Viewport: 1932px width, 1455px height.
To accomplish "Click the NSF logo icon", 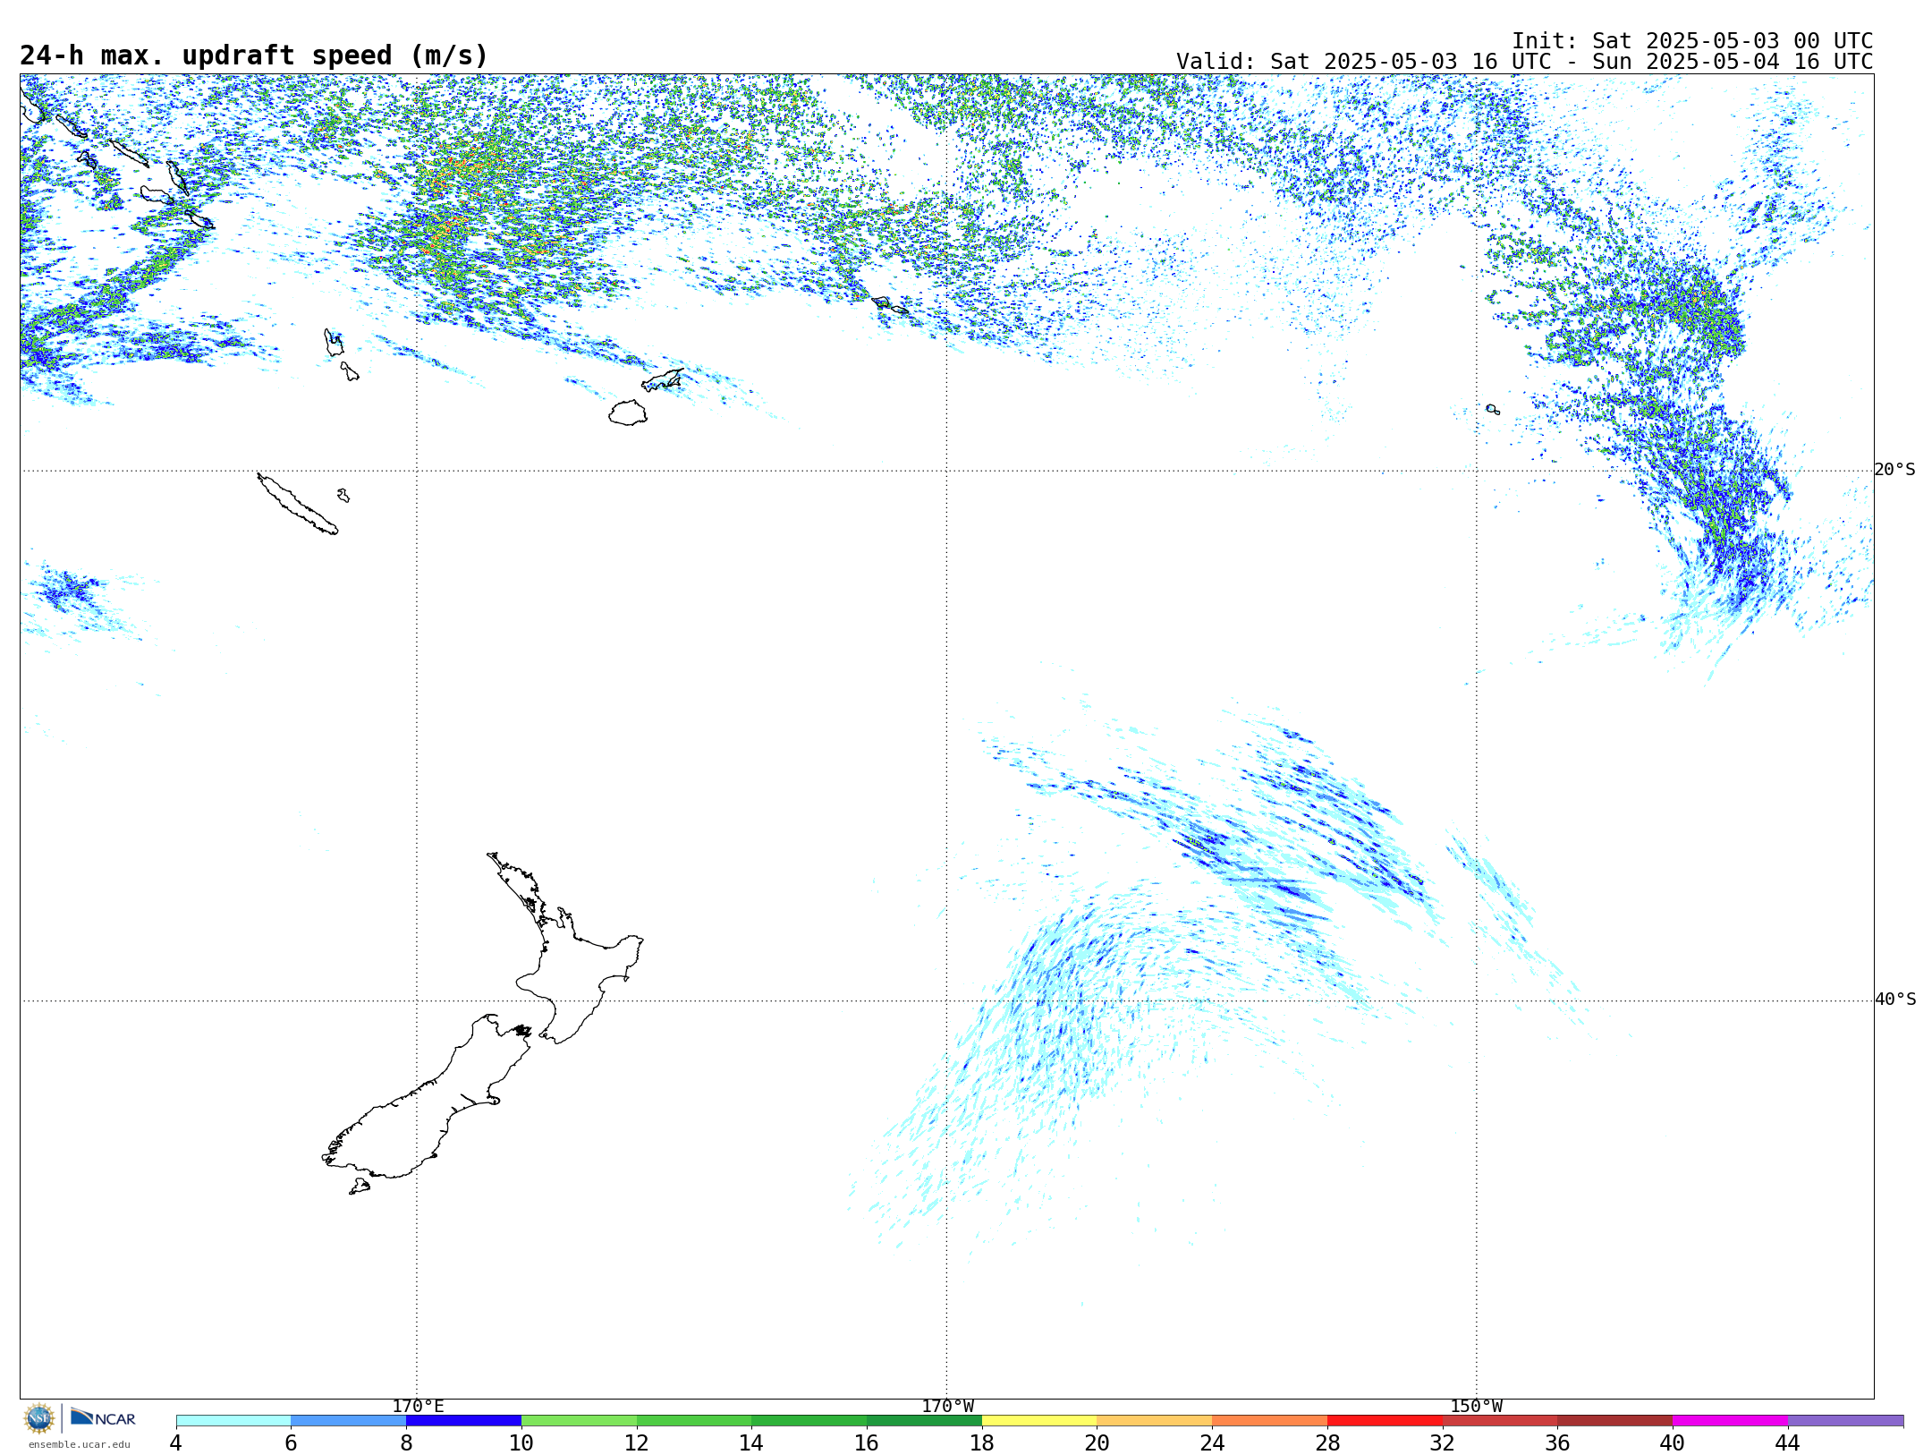I will 39,1418.
